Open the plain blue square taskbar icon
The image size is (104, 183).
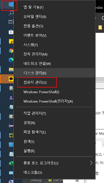[x=11, y=145]
